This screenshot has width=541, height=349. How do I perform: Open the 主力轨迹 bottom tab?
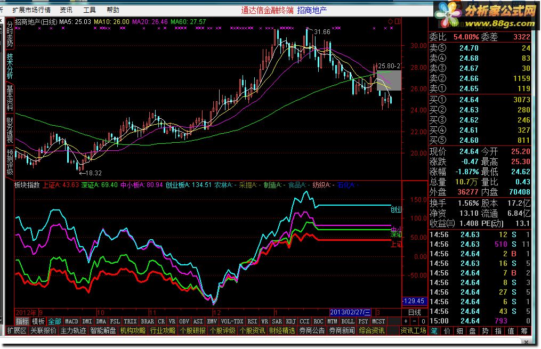point(73,331)
